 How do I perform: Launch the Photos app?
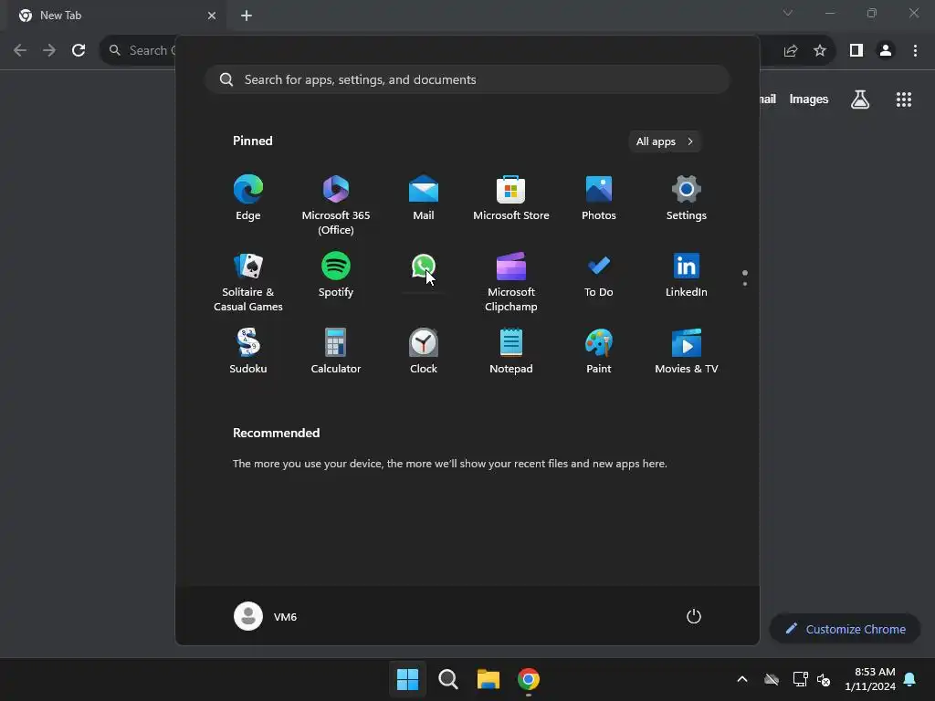click(599, 198)
